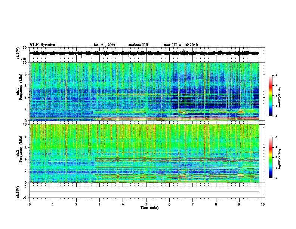Click the flat ch.3 voltage trace line
The image size is (296, 229).
point(144,192)
